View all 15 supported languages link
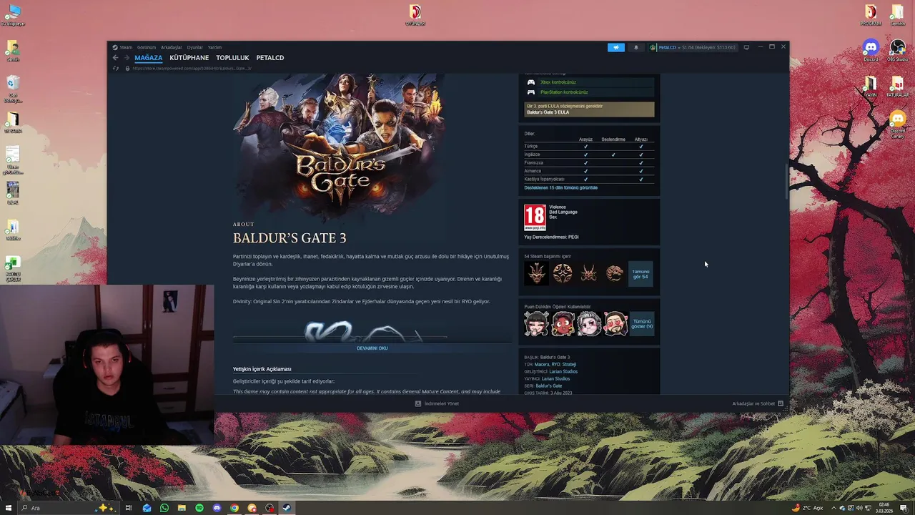This screenshot has height=515, width=915. click(x=561, y=187)
